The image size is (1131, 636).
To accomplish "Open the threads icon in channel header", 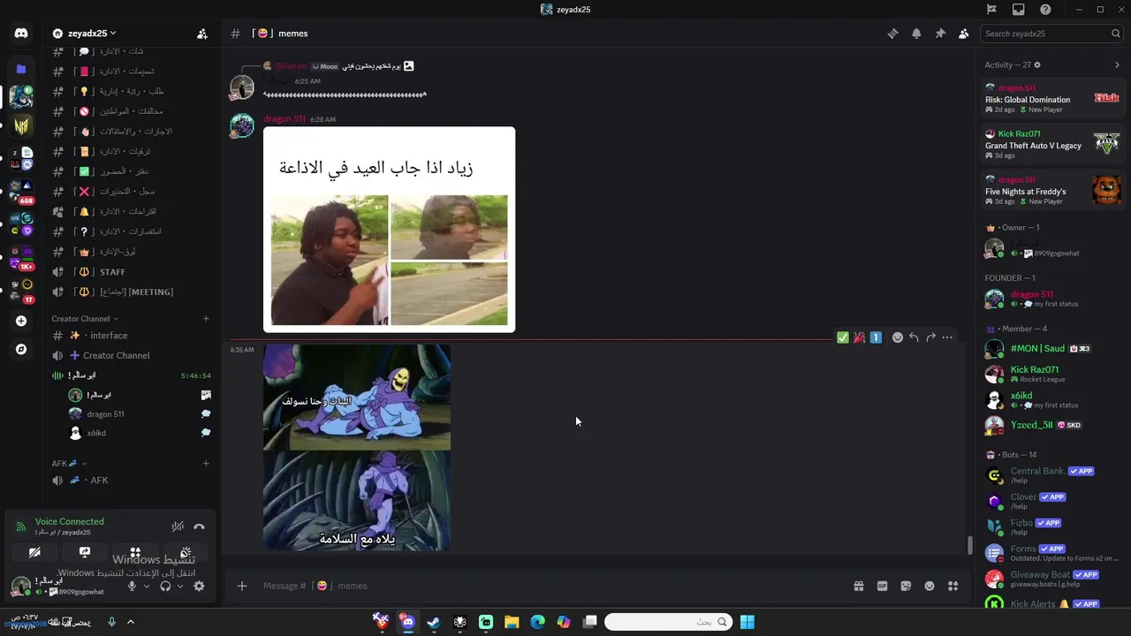I will point(892,34).
